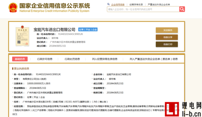Click the site title 国家企业信用信息公示系统

click(55, 6)
